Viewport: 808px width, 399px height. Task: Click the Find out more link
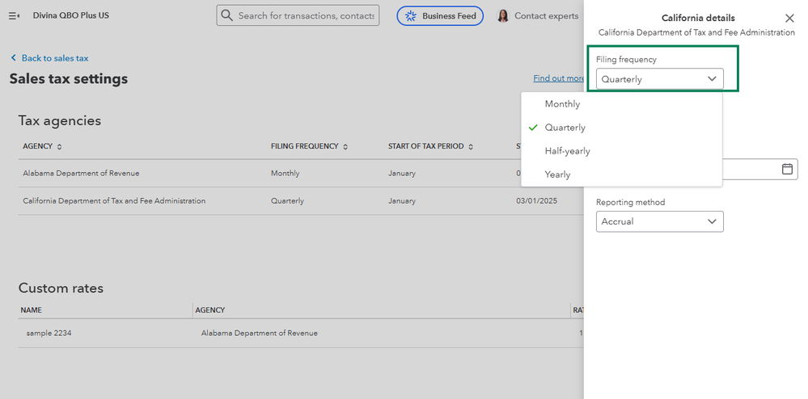[558, 78]
